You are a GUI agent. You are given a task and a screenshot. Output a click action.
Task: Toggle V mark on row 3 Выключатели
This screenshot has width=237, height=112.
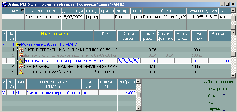pos(4,61)
